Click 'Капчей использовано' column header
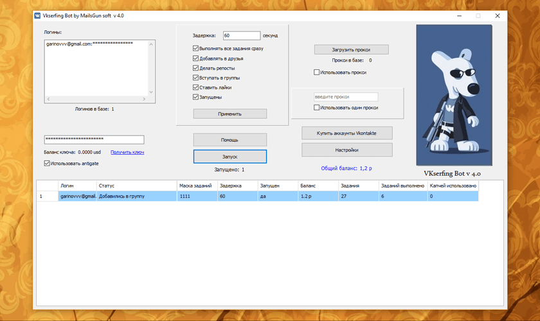This screenshot has height=321, width=540. tap(453, 186)
